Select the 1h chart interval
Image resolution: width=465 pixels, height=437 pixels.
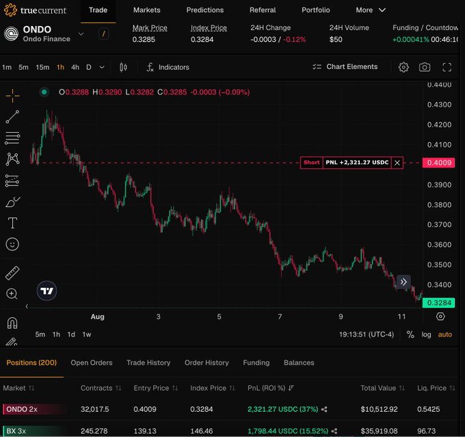[60, 67]
